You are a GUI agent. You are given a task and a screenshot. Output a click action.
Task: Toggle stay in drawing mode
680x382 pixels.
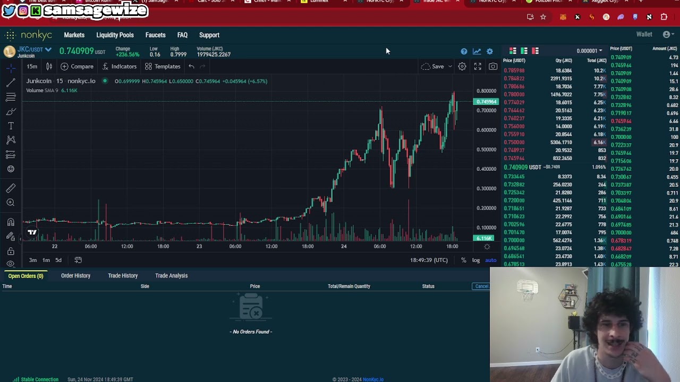[11, 236]
